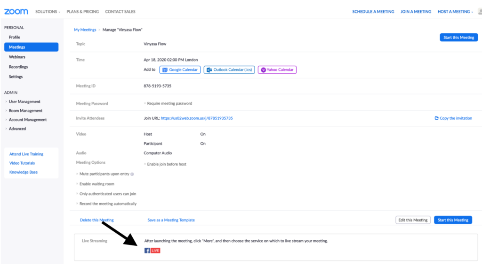Viewport: 482px width, 267px height.
Task: Add meeting to Yahoo Calendar
Action: coord(277,70)
